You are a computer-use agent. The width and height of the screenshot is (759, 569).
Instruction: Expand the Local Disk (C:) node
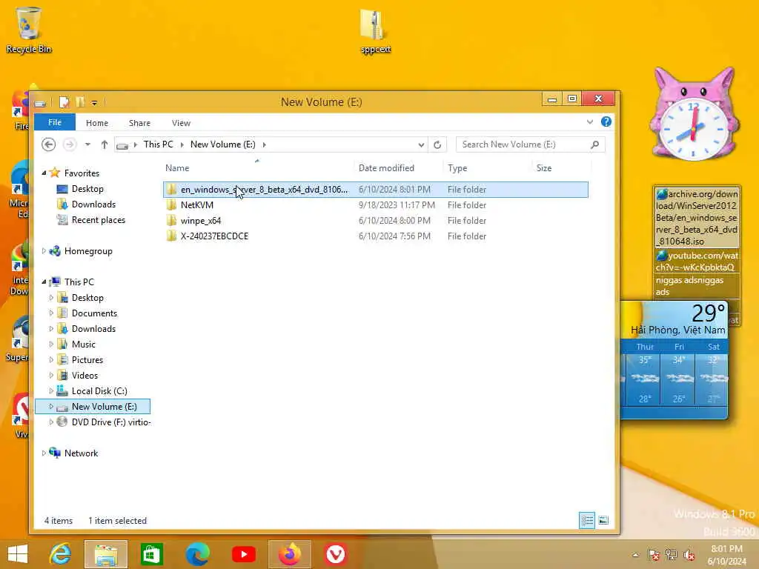pos(51,391)
